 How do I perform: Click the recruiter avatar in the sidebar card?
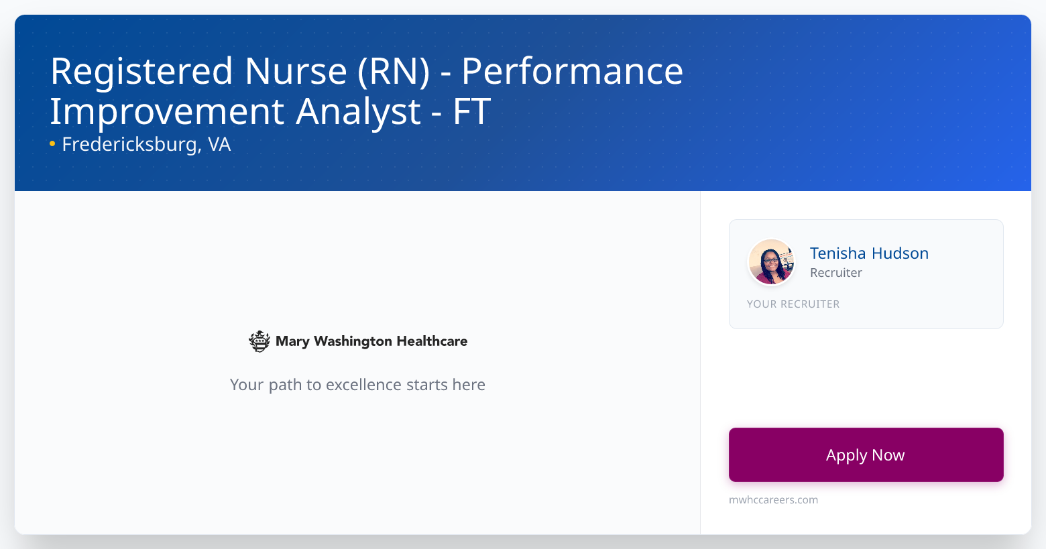771,262
